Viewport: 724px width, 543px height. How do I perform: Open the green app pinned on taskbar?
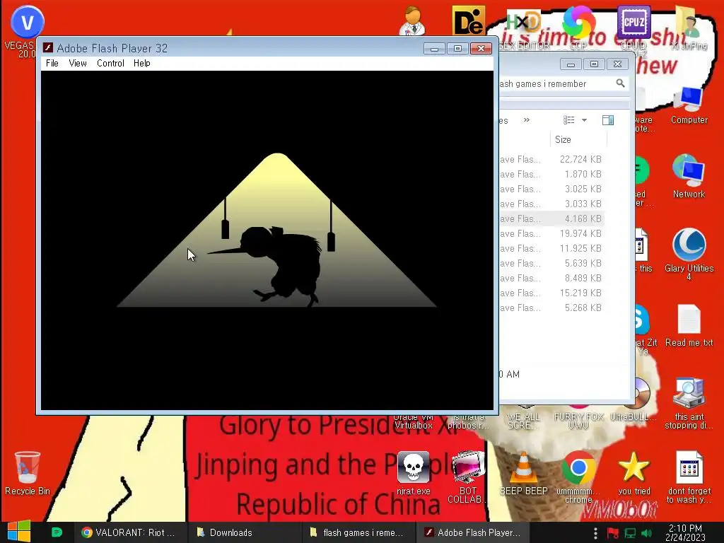coord(57,532)
